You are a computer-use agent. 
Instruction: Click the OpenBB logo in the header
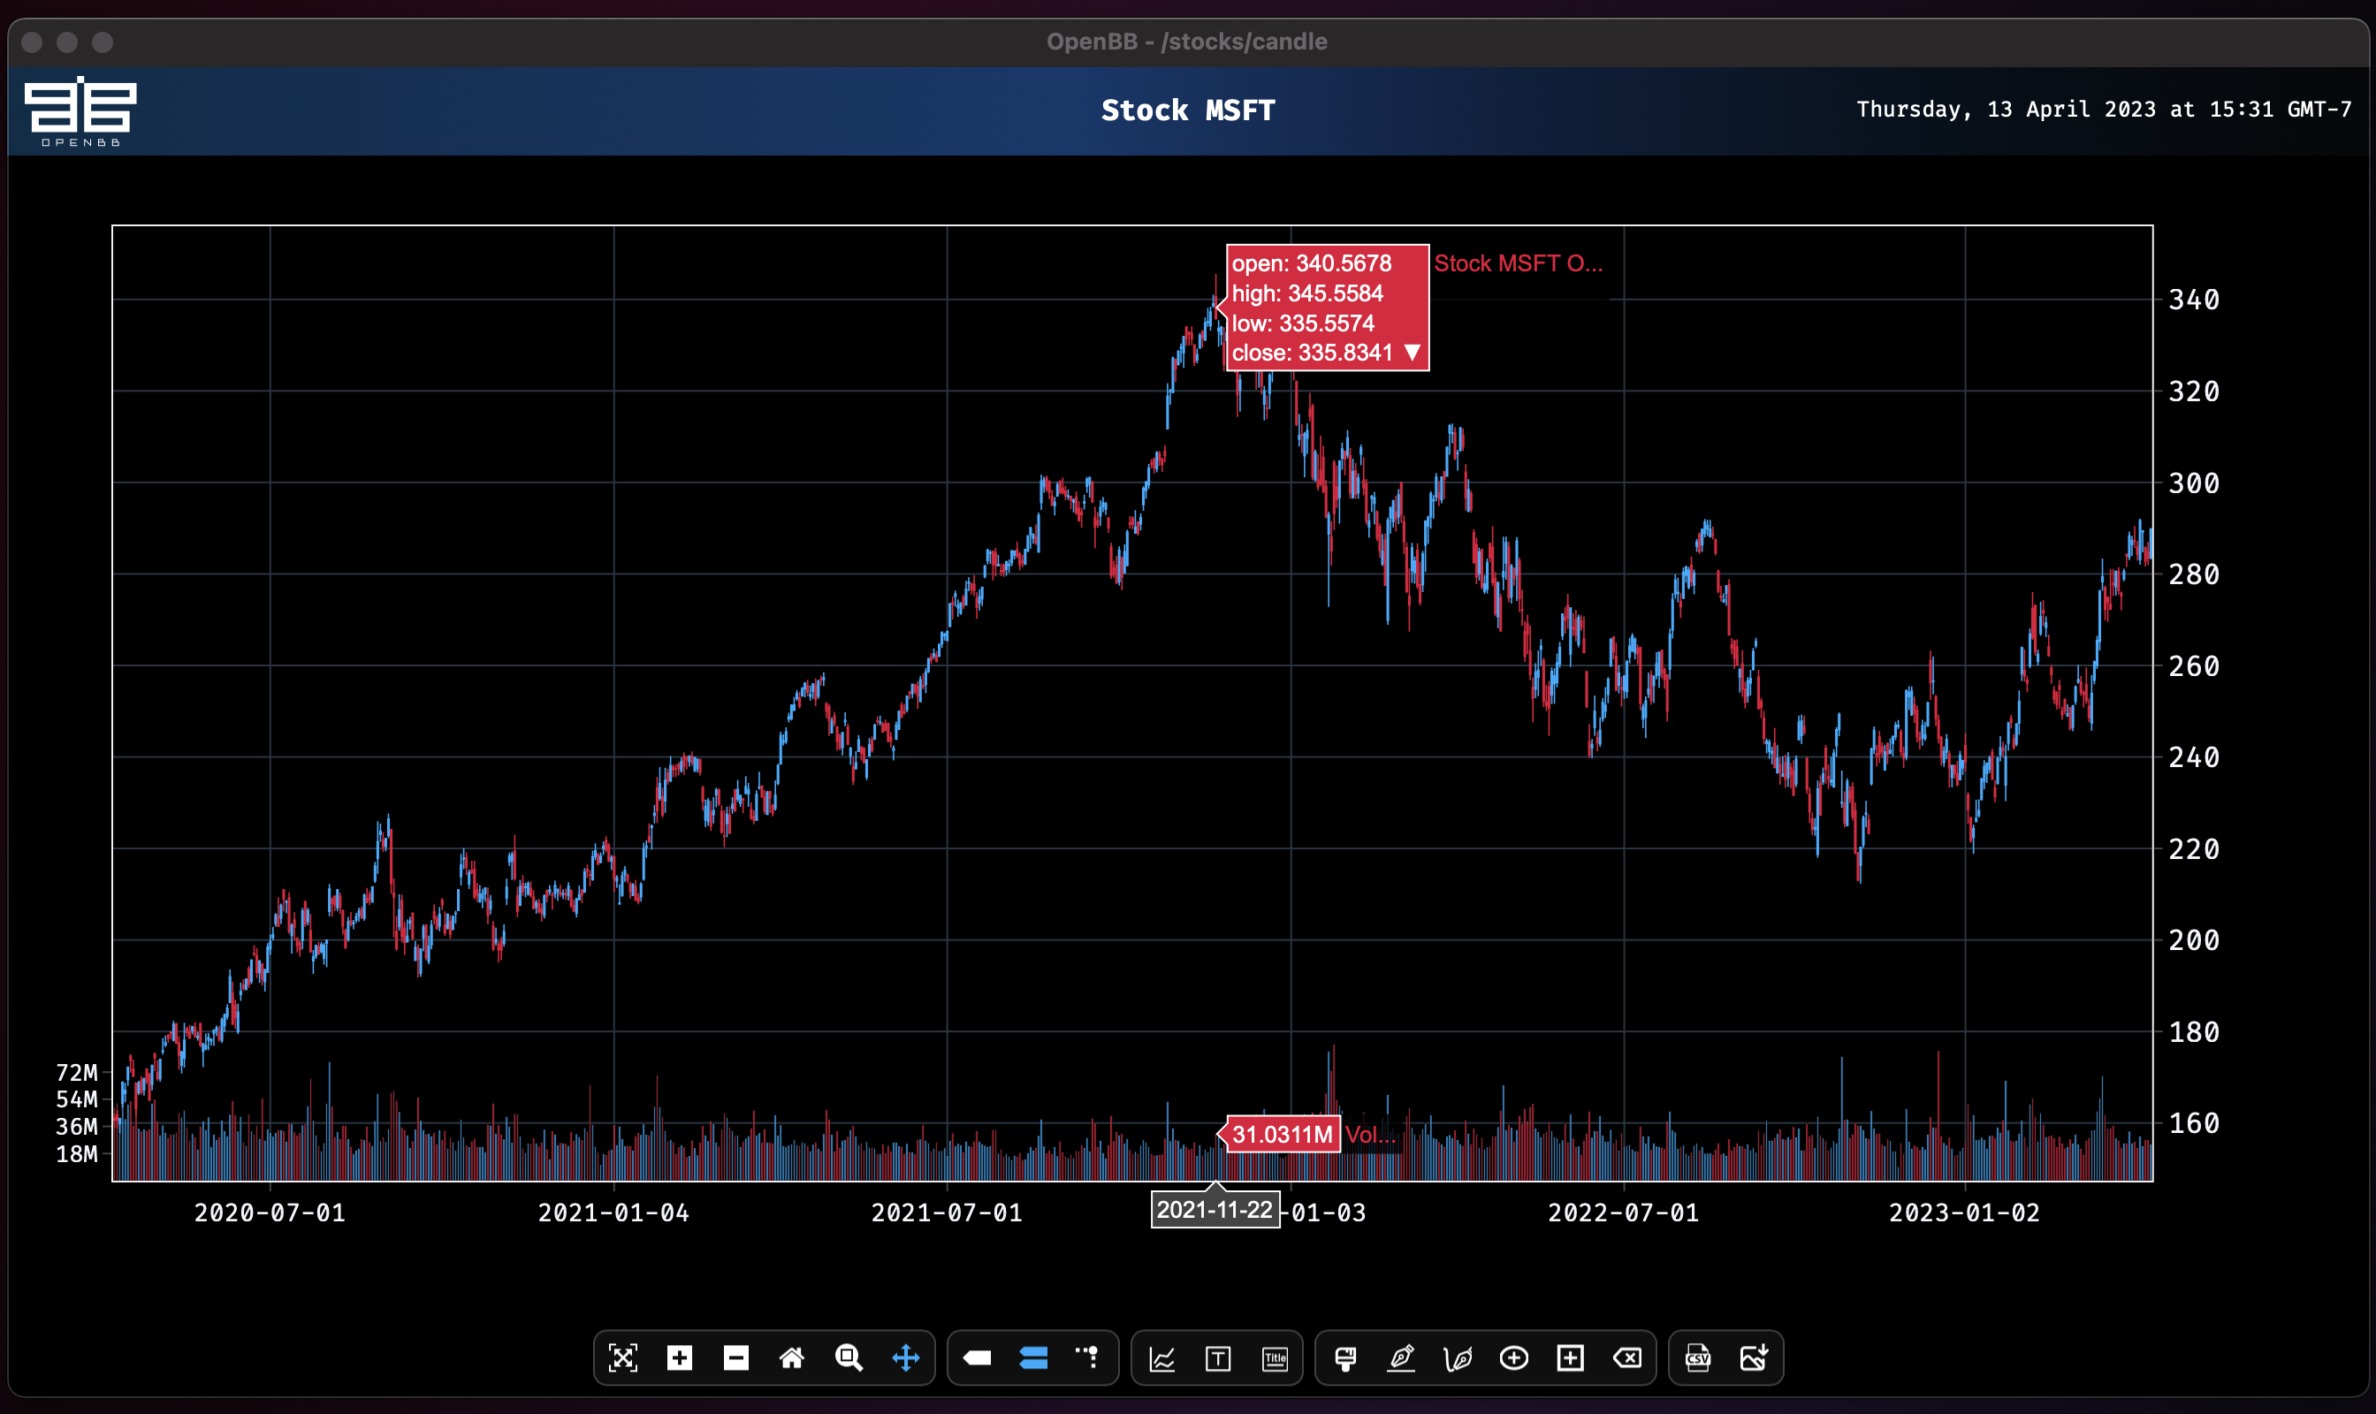(x=80, y=110)
